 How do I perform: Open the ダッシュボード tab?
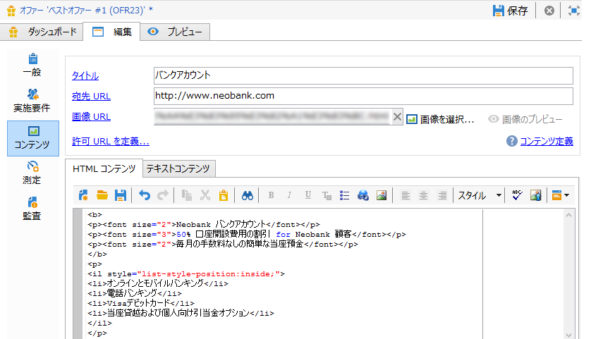[42, 32]
